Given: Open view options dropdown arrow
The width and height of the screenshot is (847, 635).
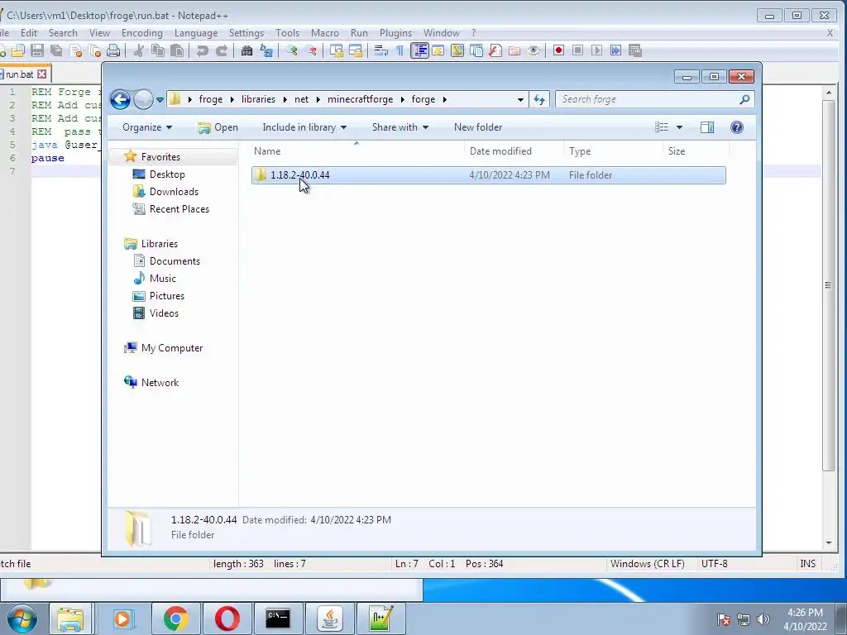Looking at the screenshot, I should 680,127.
